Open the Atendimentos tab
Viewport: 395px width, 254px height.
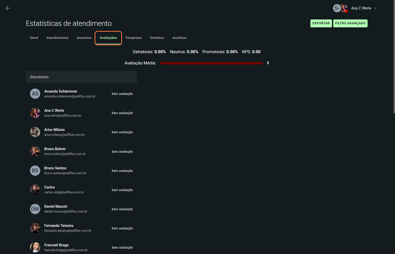(x=57, y=38)
